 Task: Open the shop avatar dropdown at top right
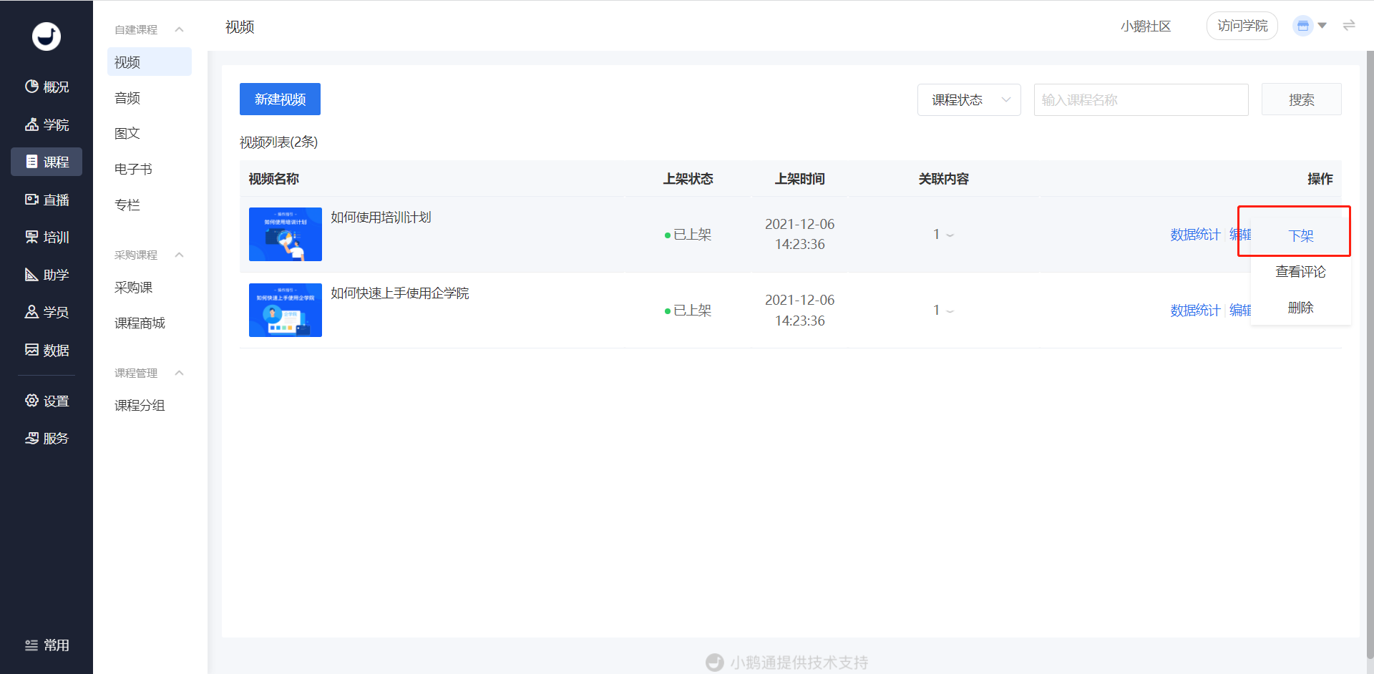[x=1310, y=26]
